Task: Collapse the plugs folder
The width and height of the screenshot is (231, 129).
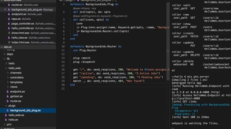Action: (6, 106)
